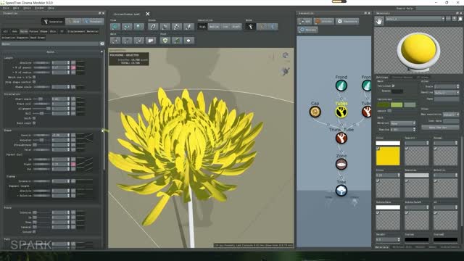Click the third icon in Edit group
The image size is (464, 261).
click(x=138, y=41)
